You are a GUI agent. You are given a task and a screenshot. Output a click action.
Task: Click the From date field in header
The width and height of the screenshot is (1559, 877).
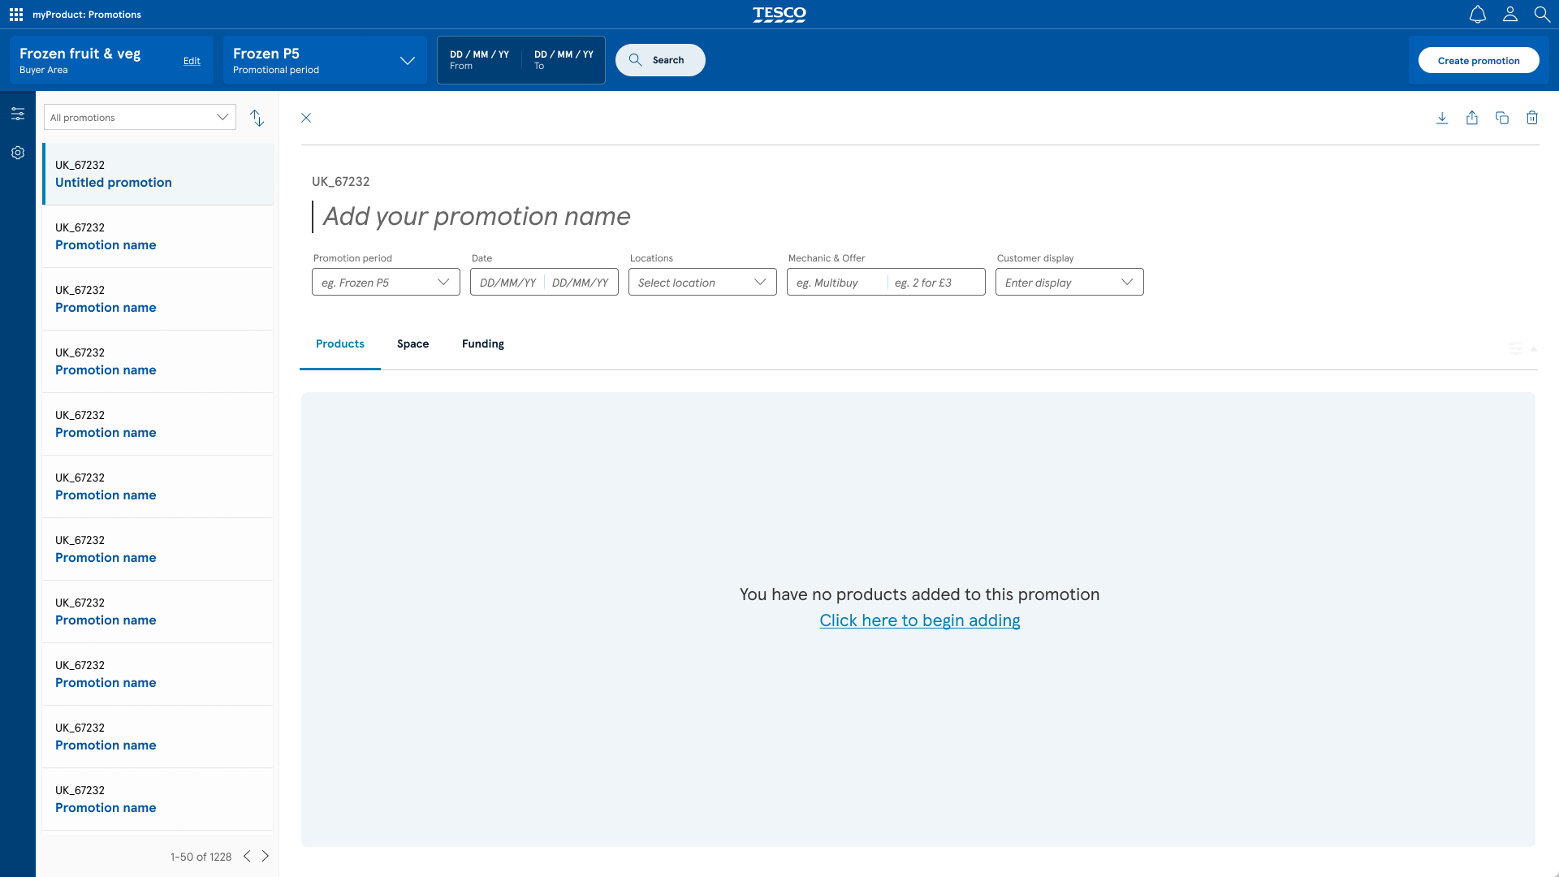pos(479,60)
